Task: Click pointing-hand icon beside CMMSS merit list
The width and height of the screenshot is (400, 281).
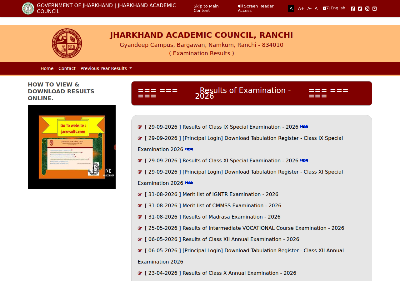Action: tap(140, 206)
